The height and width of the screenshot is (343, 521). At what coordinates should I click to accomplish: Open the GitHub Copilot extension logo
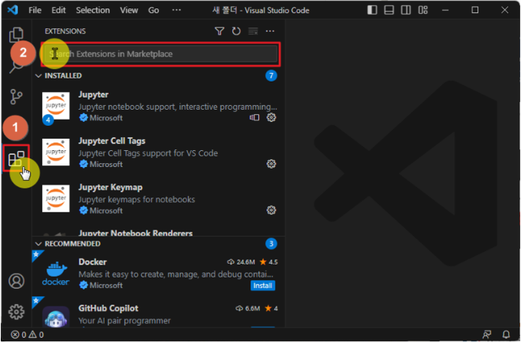[56, 318]
